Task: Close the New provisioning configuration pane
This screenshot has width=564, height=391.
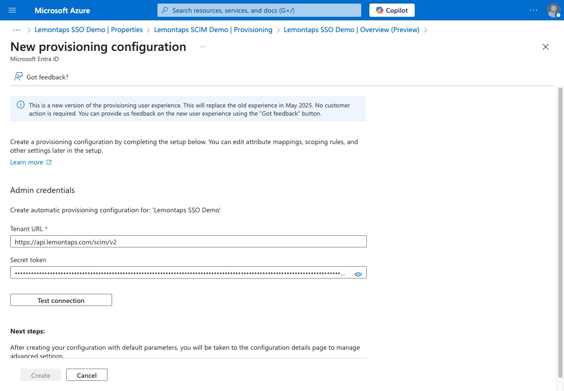Action: [x=545, y=47]
